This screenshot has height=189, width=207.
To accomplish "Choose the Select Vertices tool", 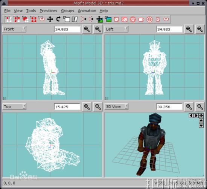I will 9,19.
